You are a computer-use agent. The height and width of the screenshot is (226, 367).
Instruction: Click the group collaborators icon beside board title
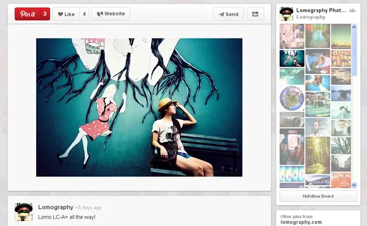click(x=352, y=10)
